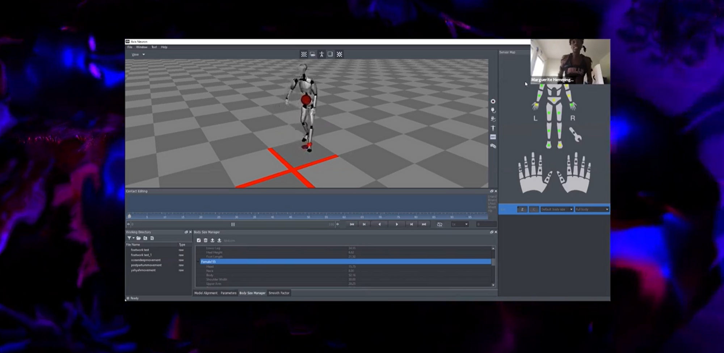Select the 'footwork test_1' file

coord(141,255)
